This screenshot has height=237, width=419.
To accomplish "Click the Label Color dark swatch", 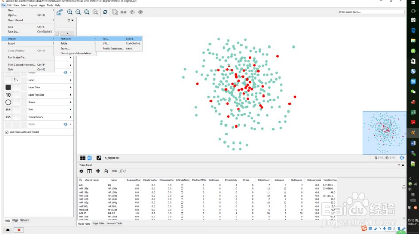I will 8,87.
